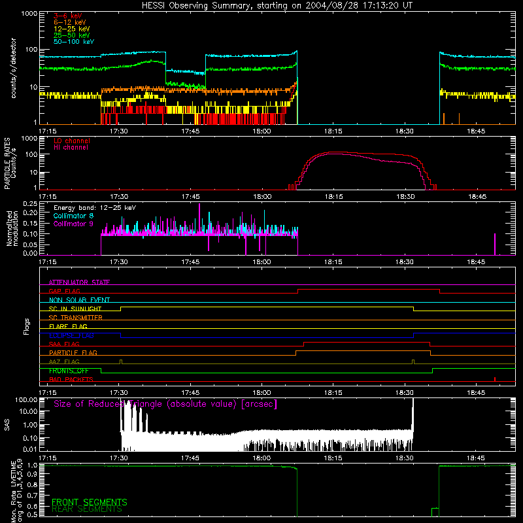
Task: Click the green "25-50 keV" legend entry
Action: pos(72,35)
